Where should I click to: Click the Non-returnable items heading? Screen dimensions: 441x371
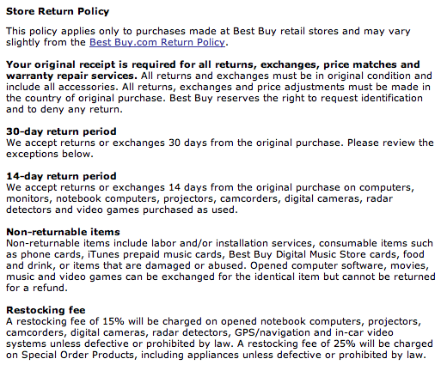63,232
